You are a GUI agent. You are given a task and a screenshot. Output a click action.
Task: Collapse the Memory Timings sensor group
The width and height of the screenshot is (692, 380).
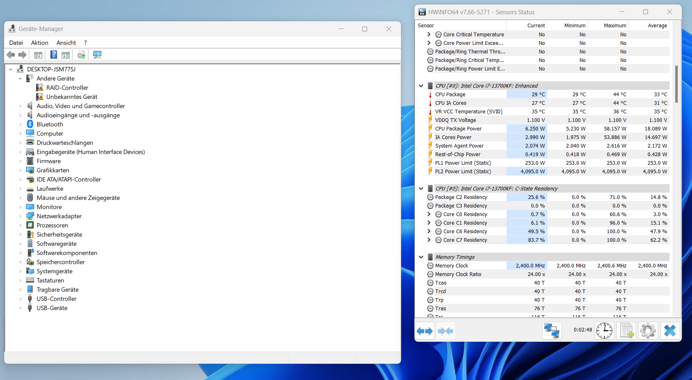click(x=421, y=257)
